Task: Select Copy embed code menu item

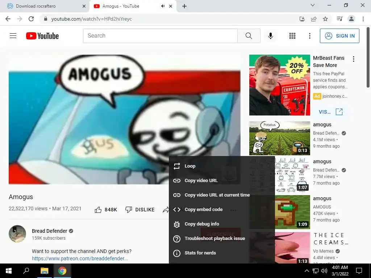Action: pyautogui.click(x=222, y=210)
